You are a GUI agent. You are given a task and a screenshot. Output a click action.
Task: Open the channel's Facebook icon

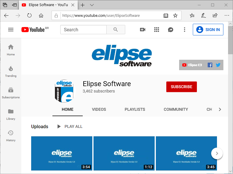pyautogui.click(x=210, y=65)
